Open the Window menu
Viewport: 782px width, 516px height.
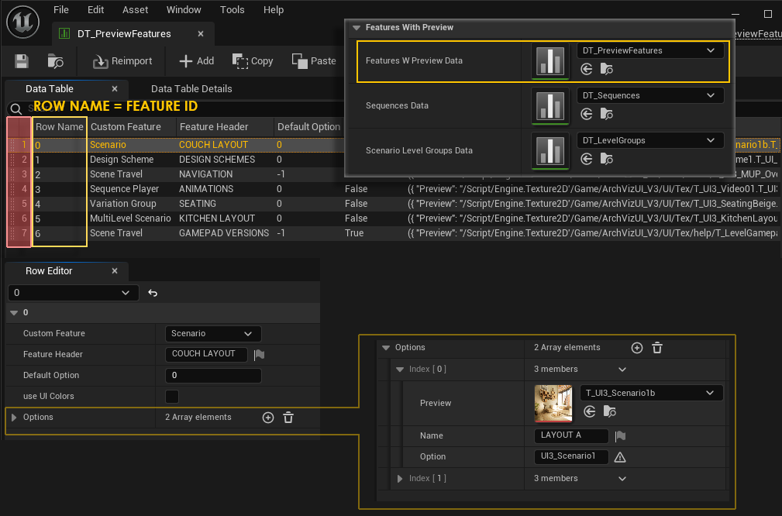pos(184,10)
